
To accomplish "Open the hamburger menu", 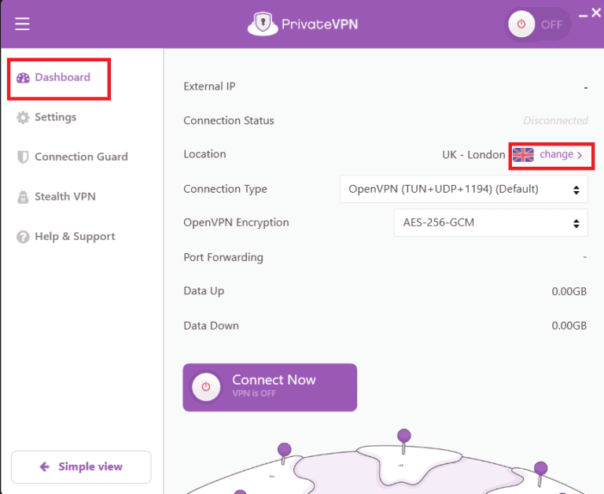I will [22, 24].
